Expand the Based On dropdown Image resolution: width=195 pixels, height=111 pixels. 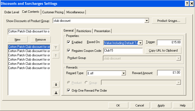click(x=141, y=42)
